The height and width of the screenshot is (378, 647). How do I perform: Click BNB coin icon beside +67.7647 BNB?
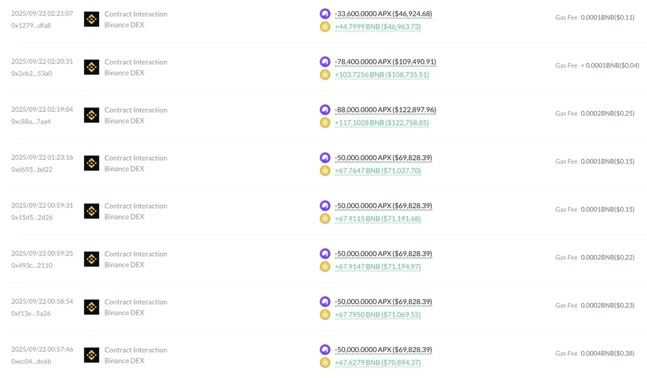[325, 171]
